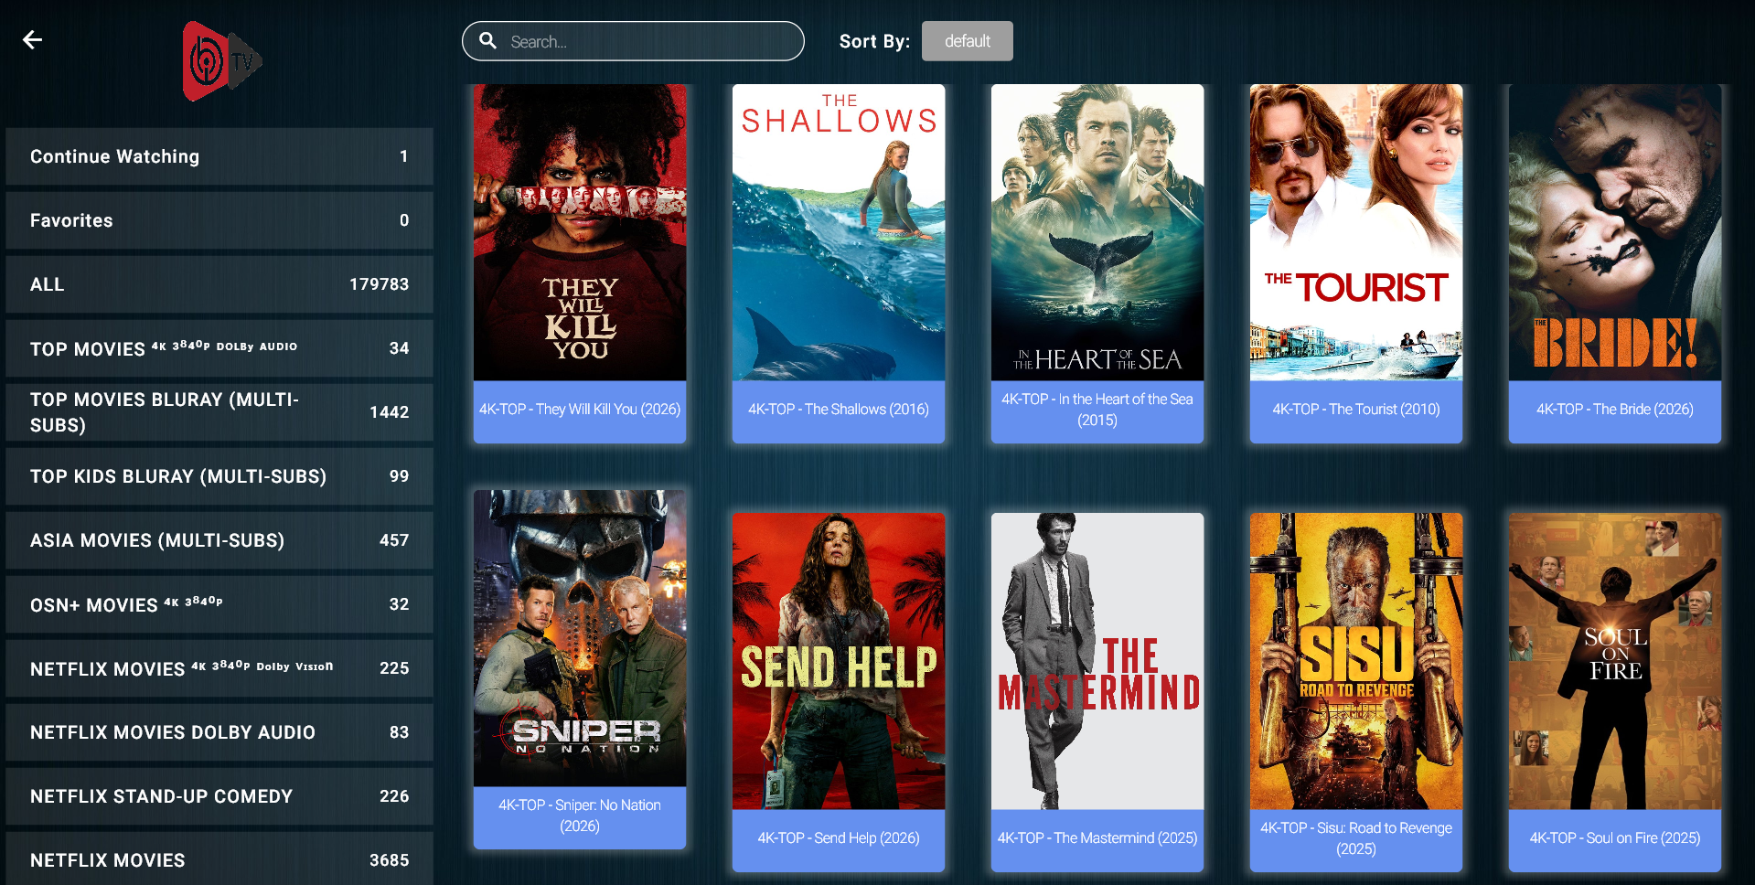Open NETFLIX MOVIES DOLBY AUDIO category

point(219,732)
